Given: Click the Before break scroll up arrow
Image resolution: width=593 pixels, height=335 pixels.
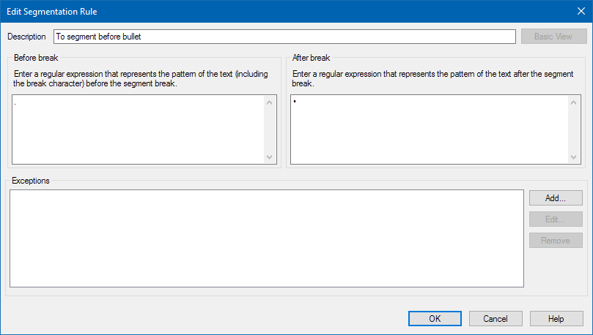Looking at the screenshot, I should 269,102.
